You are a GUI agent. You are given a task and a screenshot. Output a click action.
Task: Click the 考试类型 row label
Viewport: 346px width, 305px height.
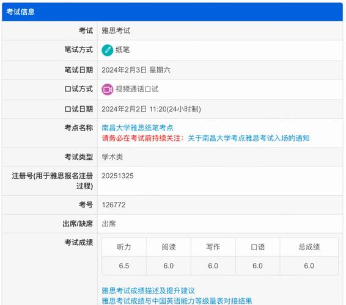[79, 157]
